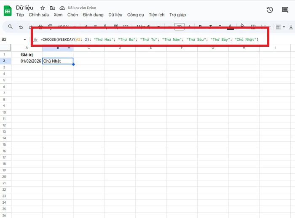
Task: Open the Dữ liệu menu
Action: tap(115, 15)
